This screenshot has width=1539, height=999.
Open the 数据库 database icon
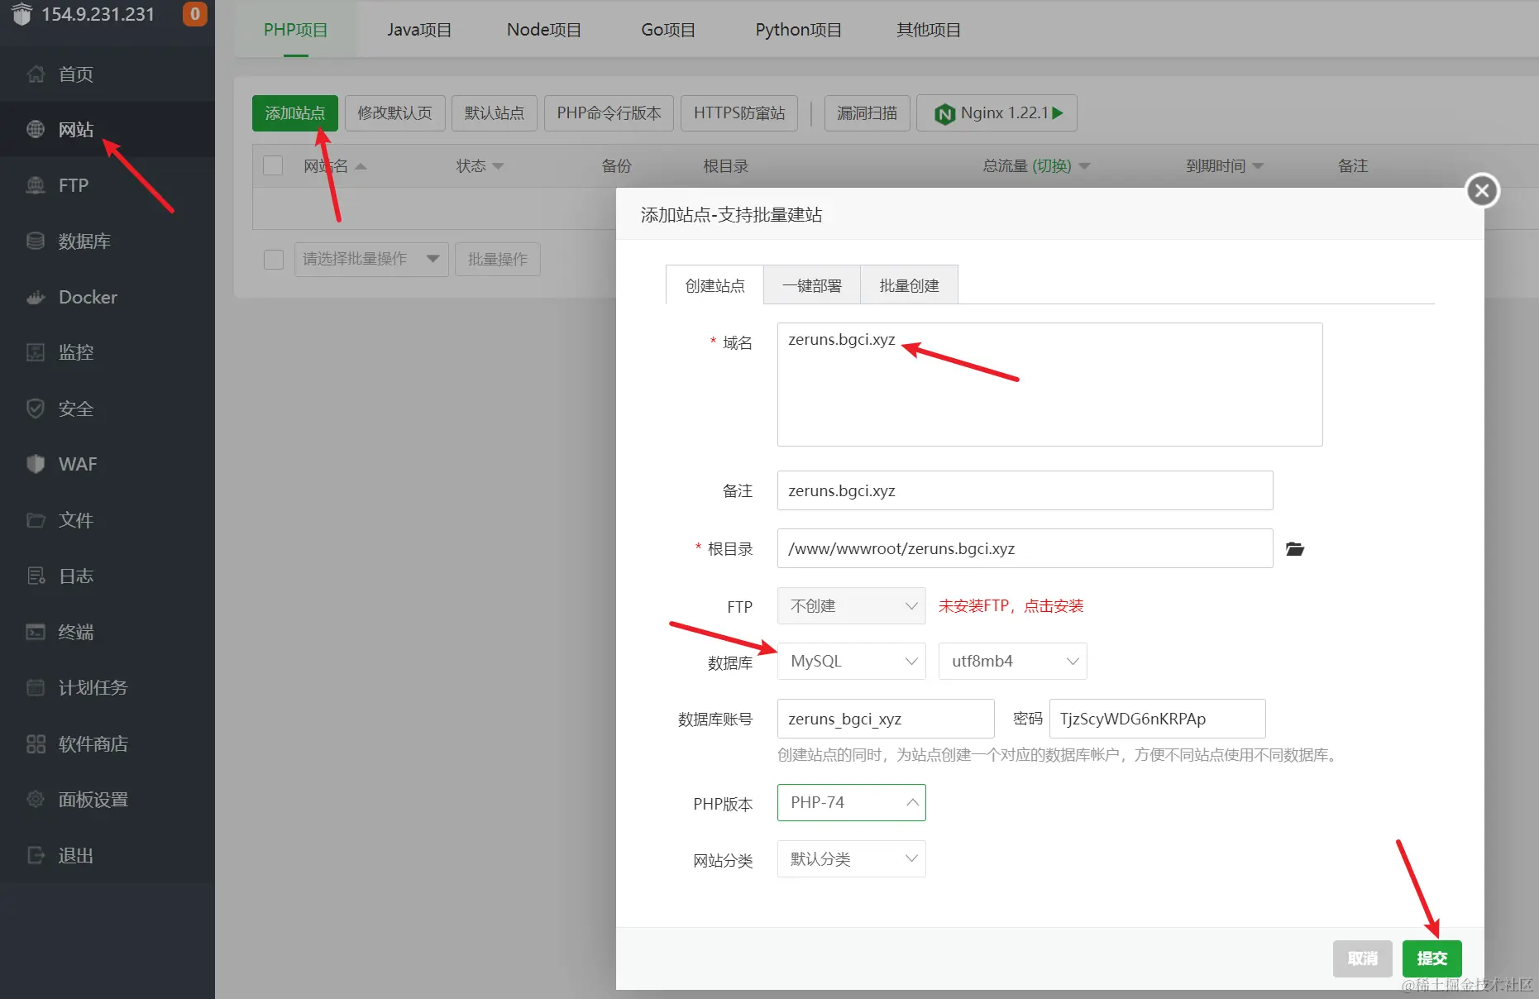click(36, 241)
